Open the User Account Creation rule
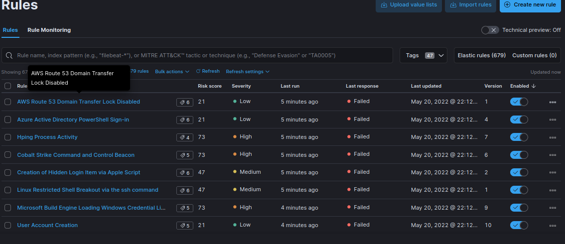This screenshot has height=244, width=565. point(47,225)
